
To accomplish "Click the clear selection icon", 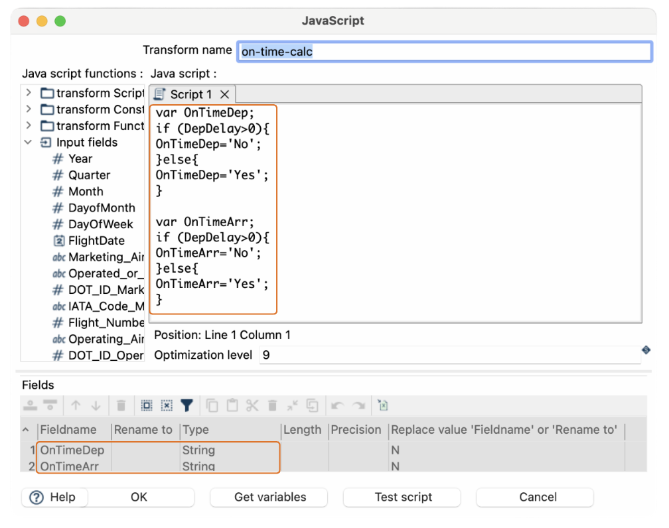I will tap(167, 405).
